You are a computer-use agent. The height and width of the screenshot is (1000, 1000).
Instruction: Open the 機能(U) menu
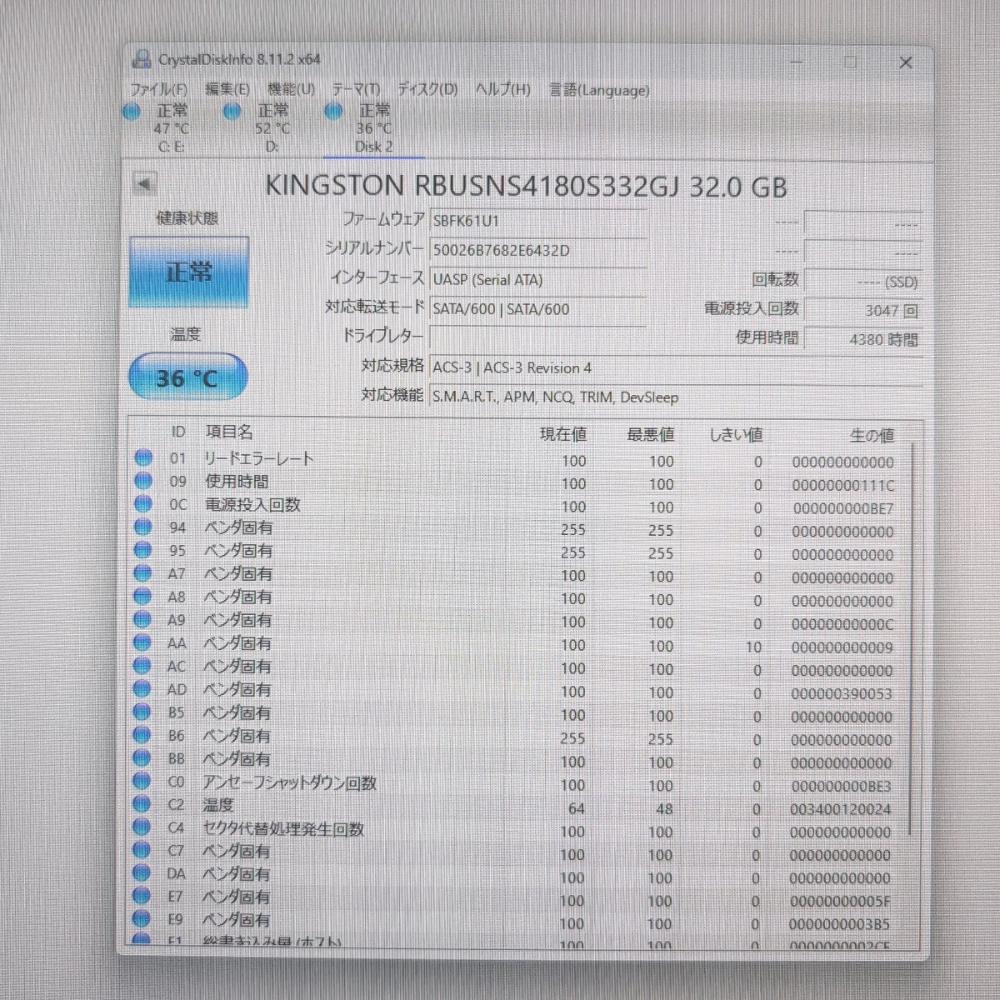click(x=291, y=89)
